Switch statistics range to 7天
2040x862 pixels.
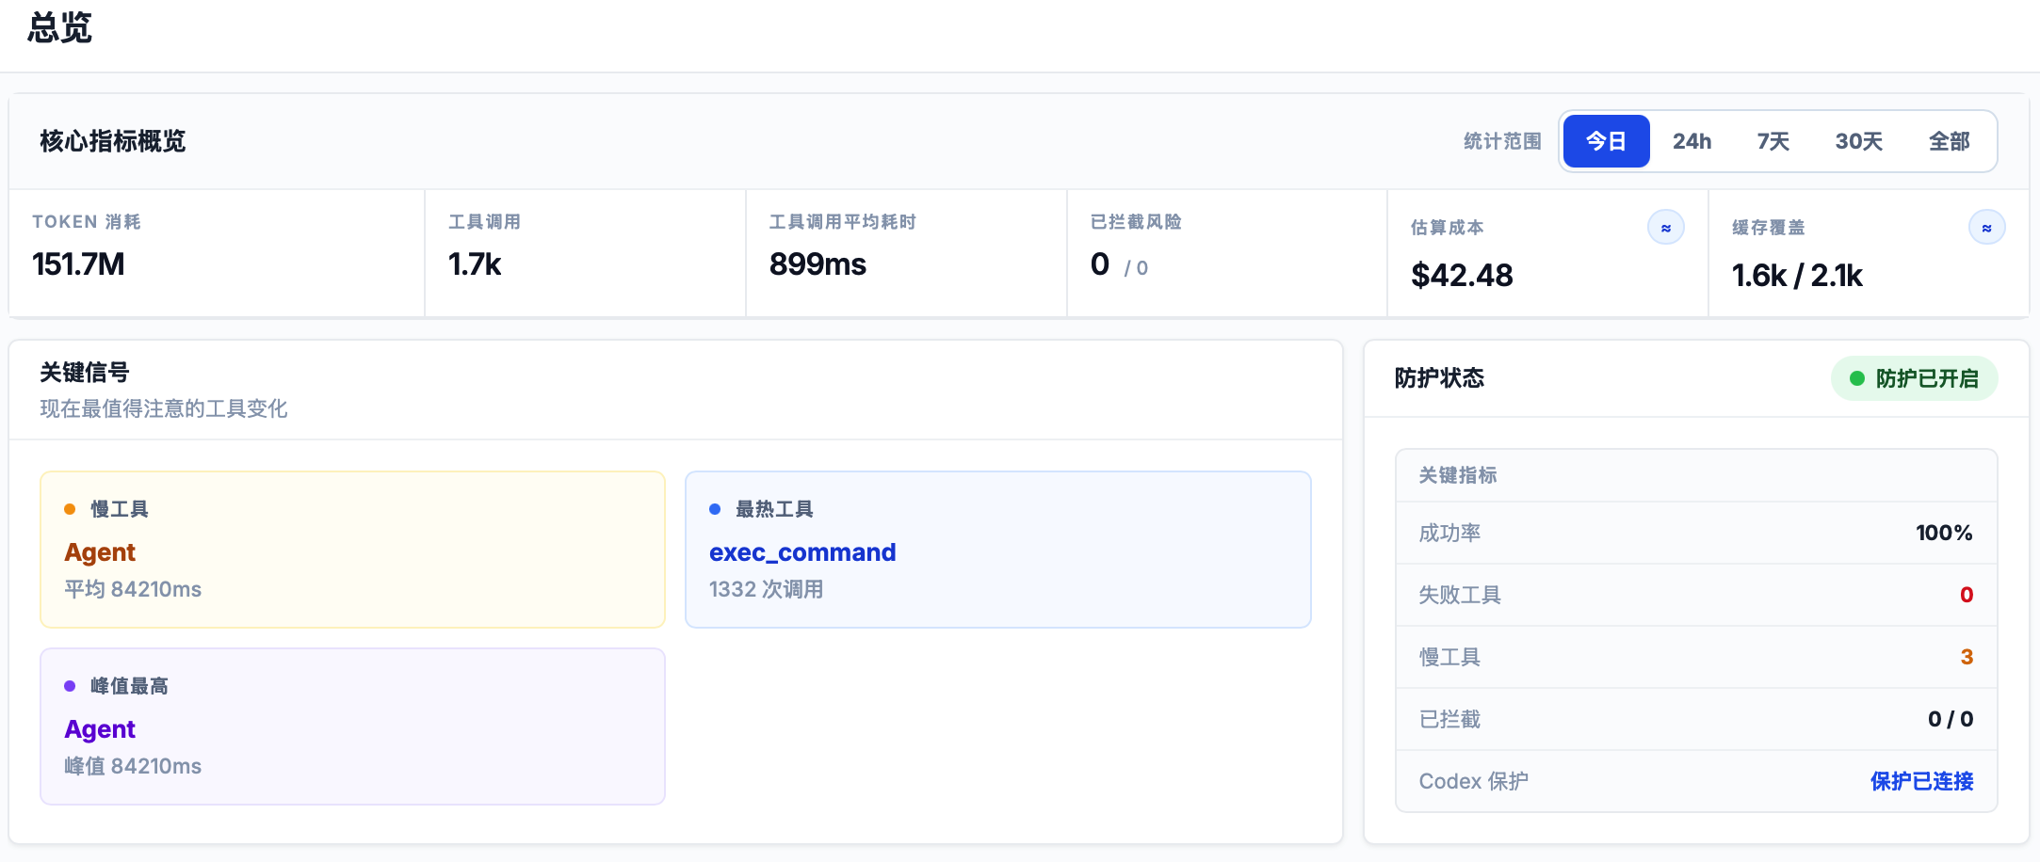(x=1773, y=141)
